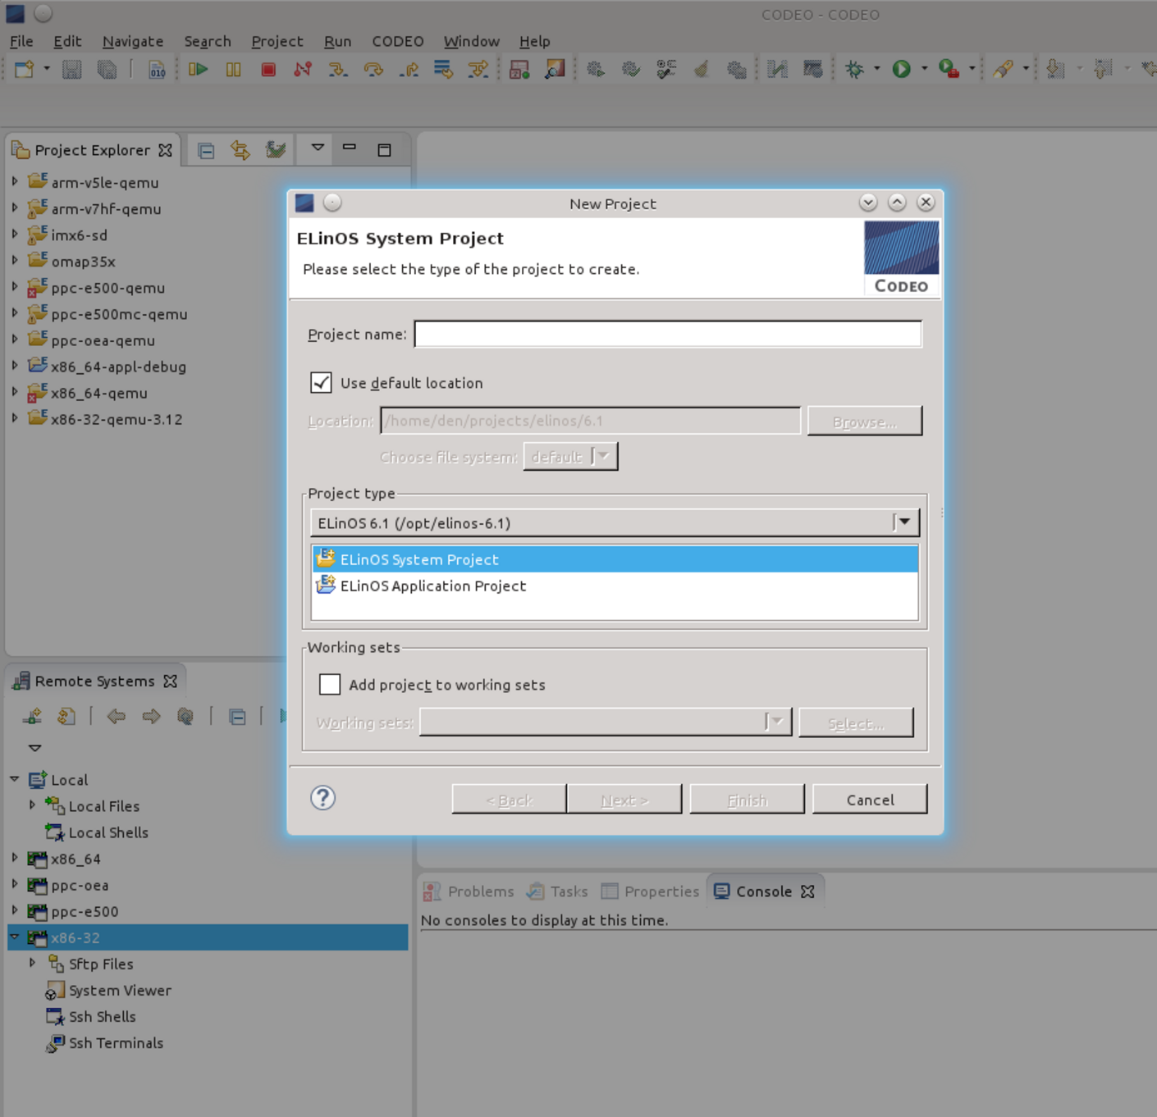Viewport: 1157px width, 1117px height.
Task: Click the Resume debug toolbar icon
Action: tap(199, 70)
